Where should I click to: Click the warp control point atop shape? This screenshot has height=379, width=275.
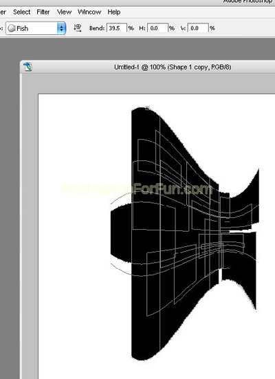(x=148, y=108)
